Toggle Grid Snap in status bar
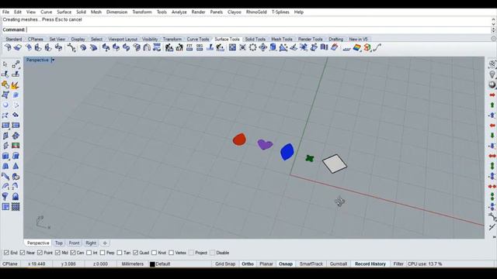This screenshot has height=279, width=497. (x=225, y=263)
